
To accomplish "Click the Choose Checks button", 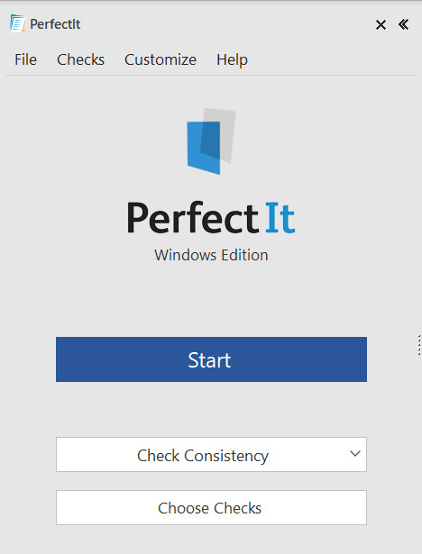I will point(211,507).
